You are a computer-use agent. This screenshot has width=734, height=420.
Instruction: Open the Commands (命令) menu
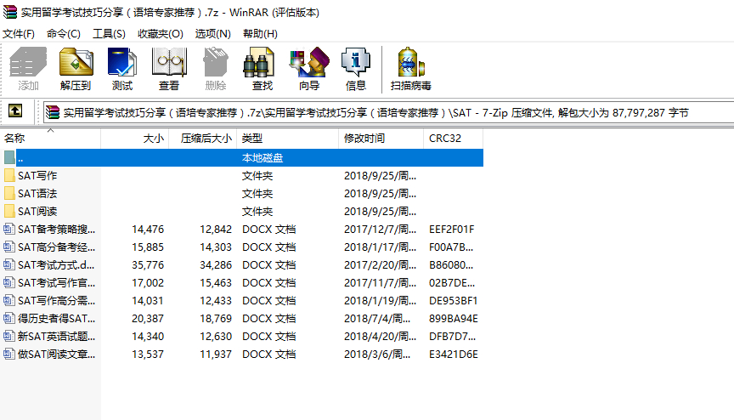click(x=64, y=34)
